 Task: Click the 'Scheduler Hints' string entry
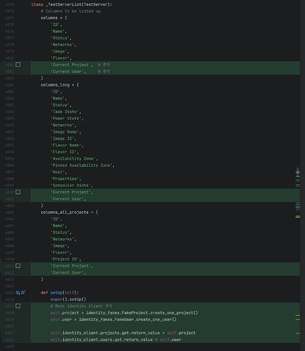(70, 185)
